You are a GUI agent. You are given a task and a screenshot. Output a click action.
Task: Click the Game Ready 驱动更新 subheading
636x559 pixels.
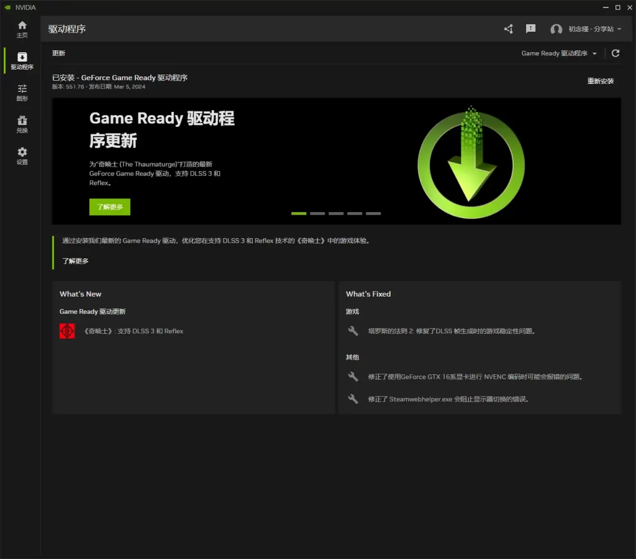93,312
